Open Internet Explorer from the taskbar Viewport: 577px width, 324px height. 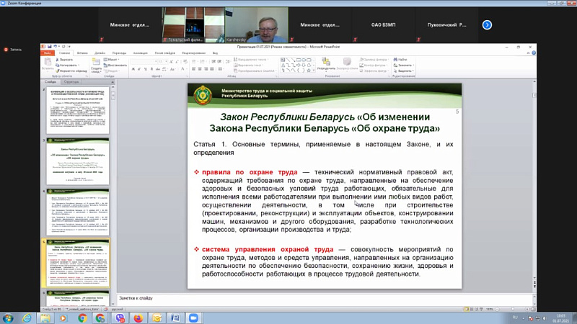coord(27,318)
